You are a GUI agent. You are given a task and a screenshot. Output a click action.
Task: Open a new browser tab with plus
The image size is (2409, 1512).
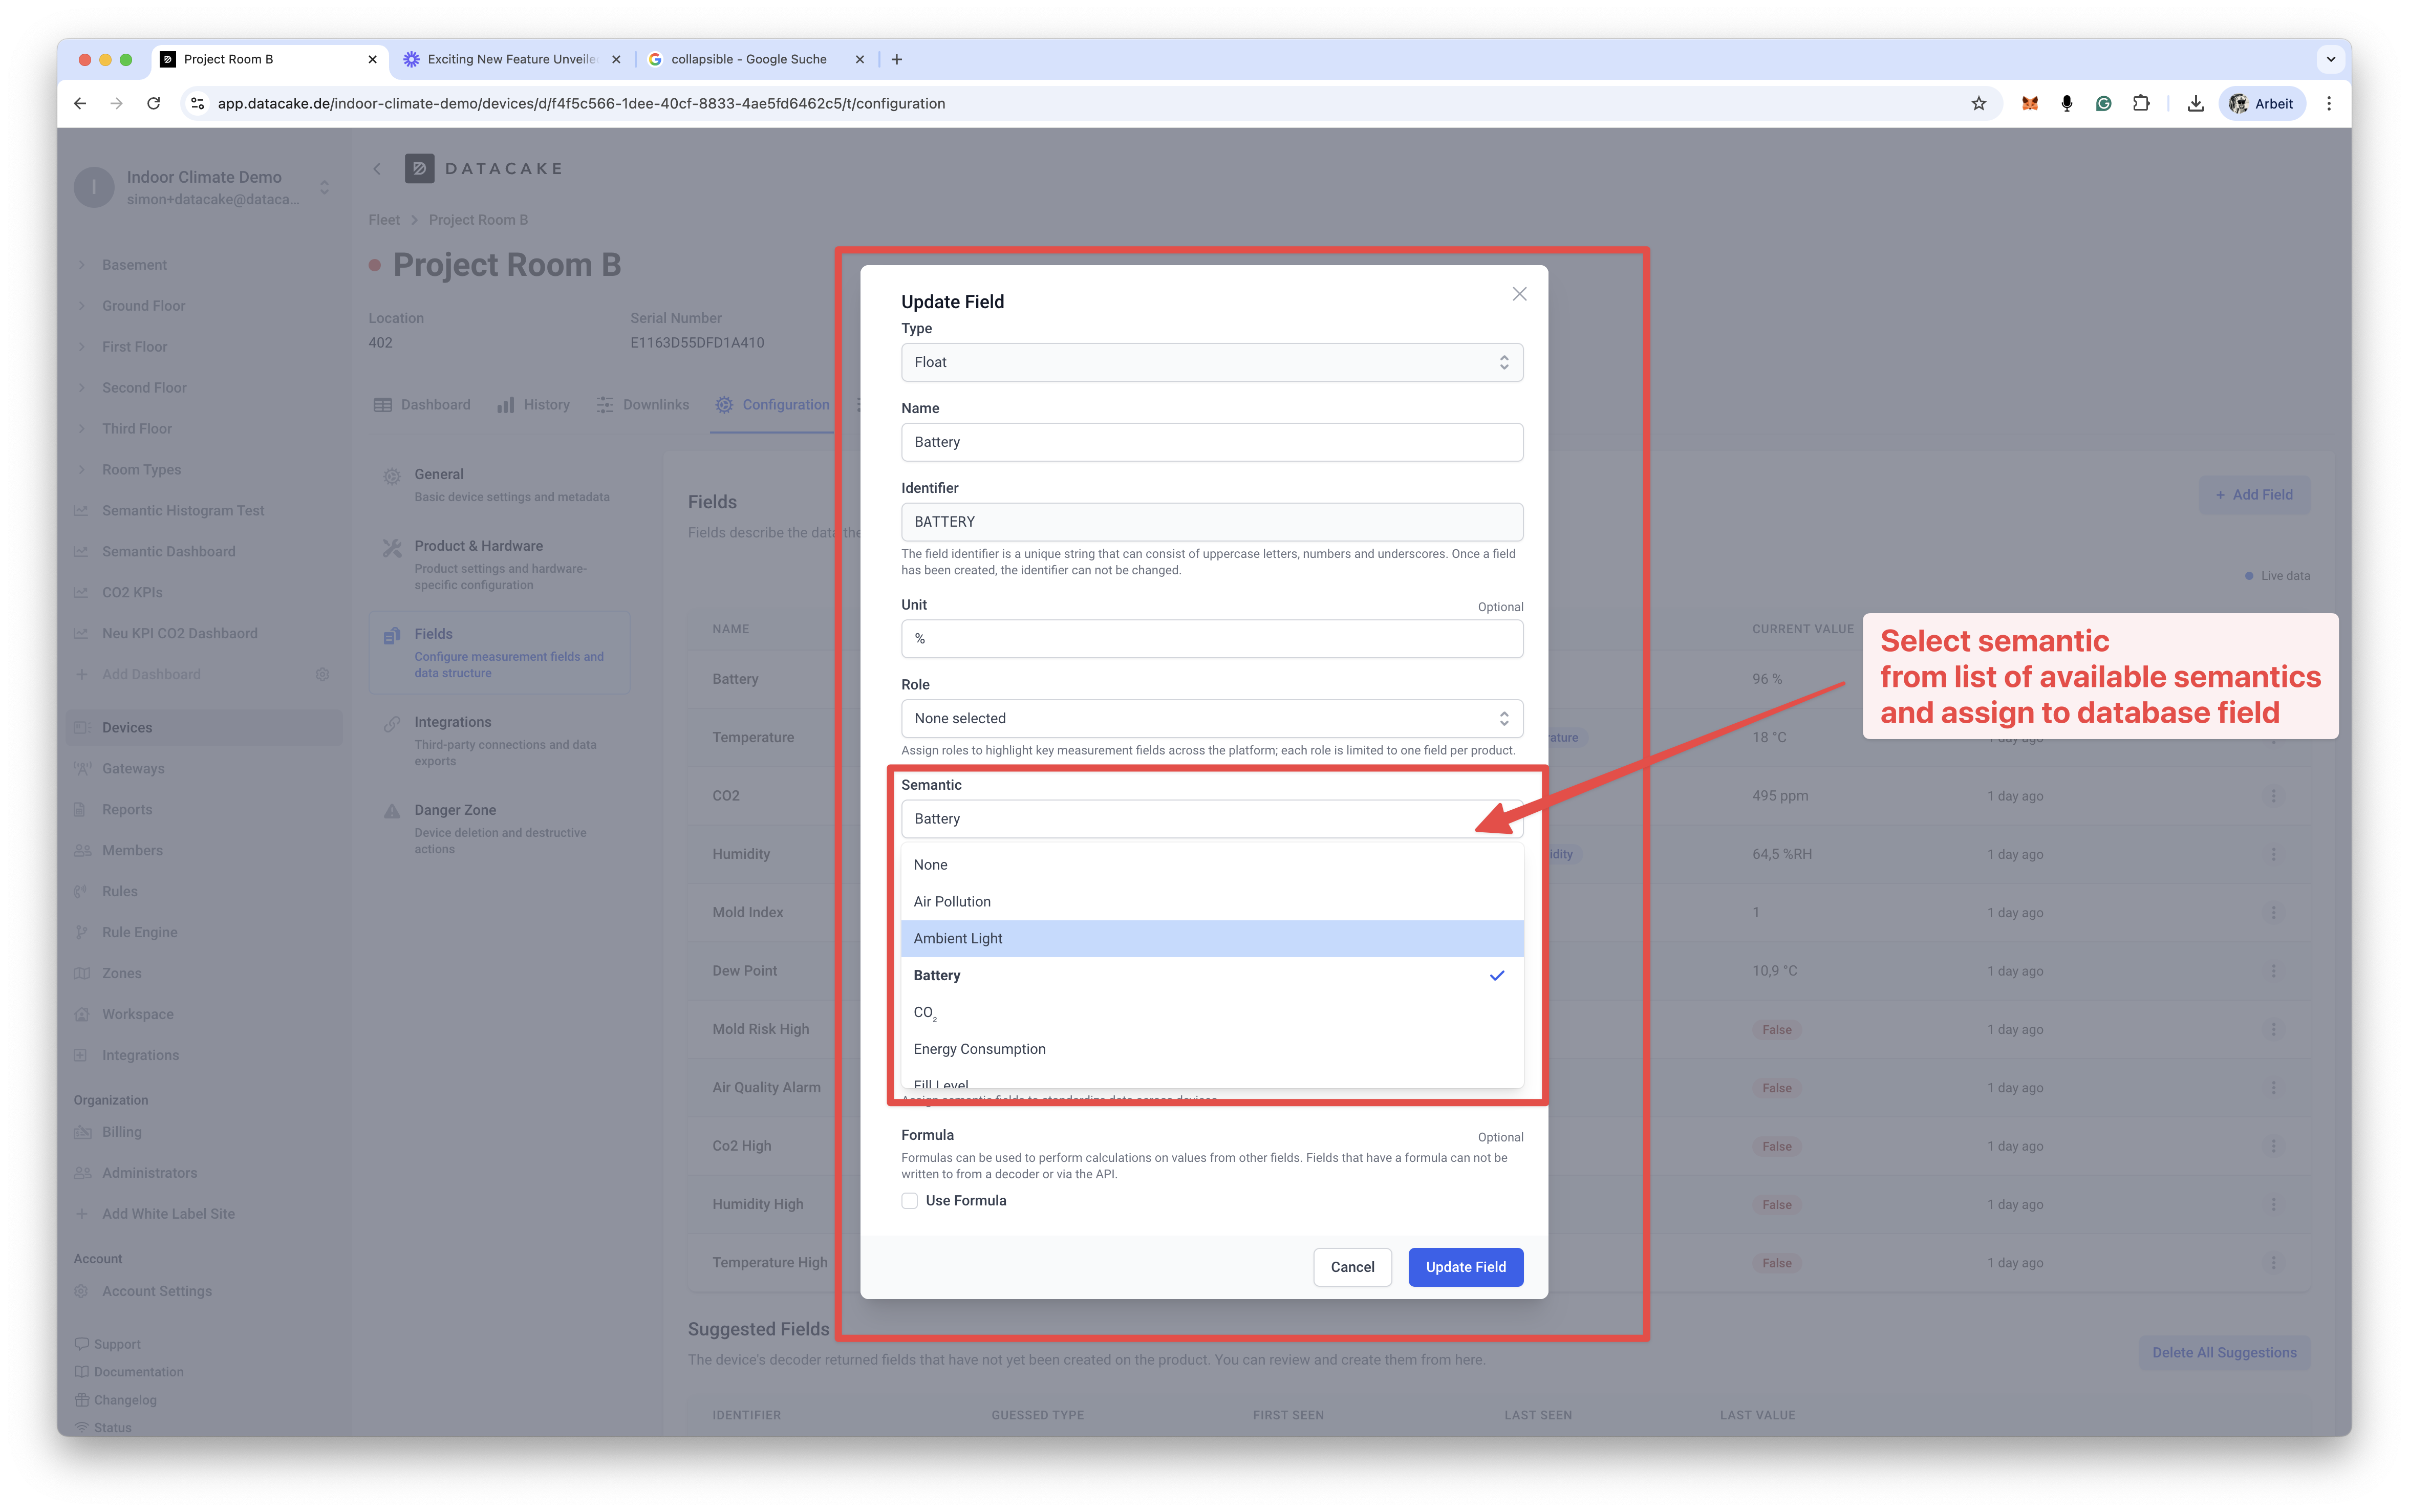click(x=896, y=59)
